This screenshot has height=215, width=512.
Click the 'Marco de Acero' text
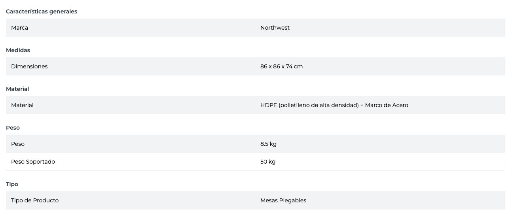pyautogui.click(x=387, y=105)
